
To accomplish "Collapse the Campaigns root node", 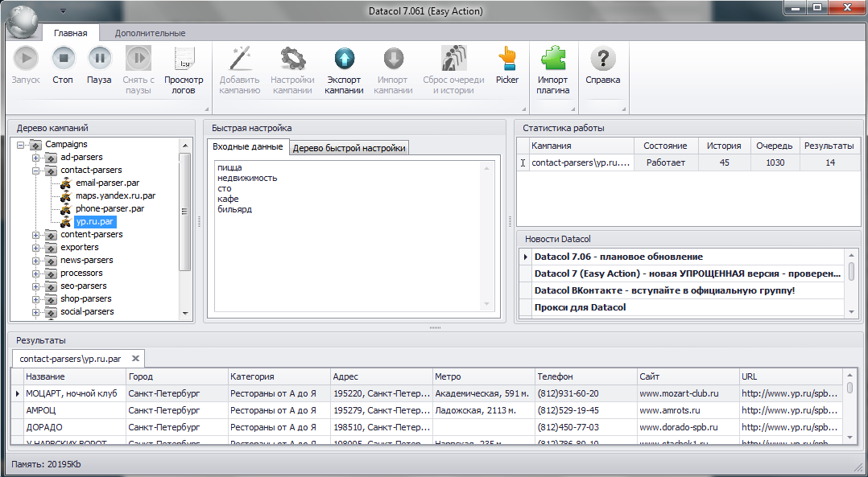I will click(21, 145).
